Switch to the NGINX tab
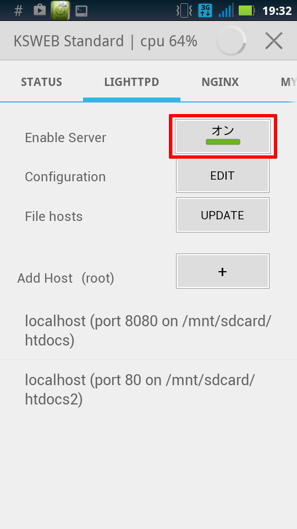 point(220,82)
